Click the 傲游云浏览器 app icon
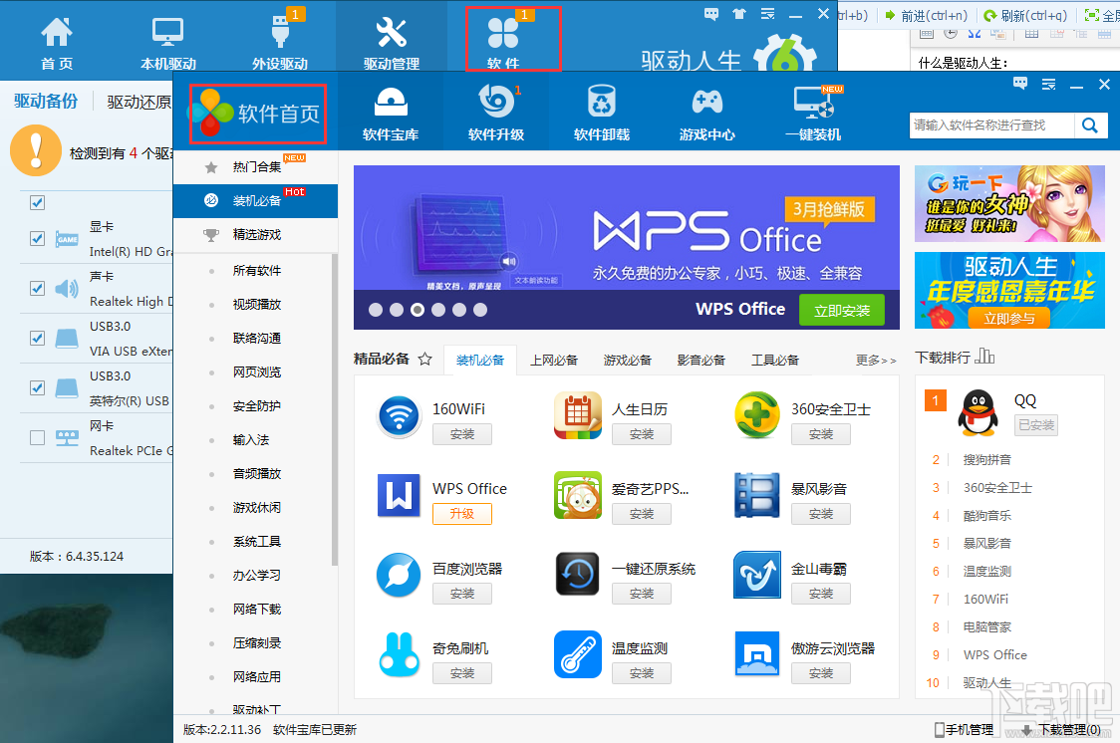Screen dimensions: 1120x743 point(757,654)
